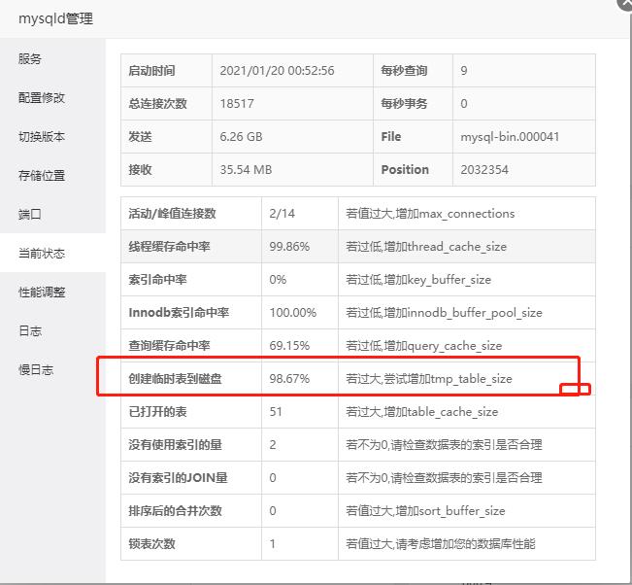Click the table_cache_size hint text

tap(421, 412)
